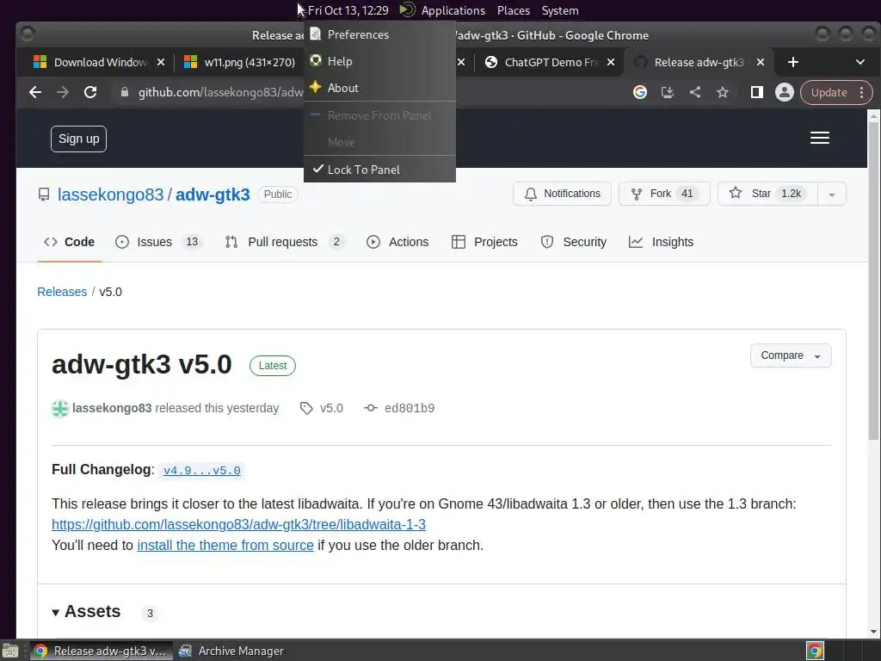Click the page's vertical scrollbar thumb

(x=873, y=281)
